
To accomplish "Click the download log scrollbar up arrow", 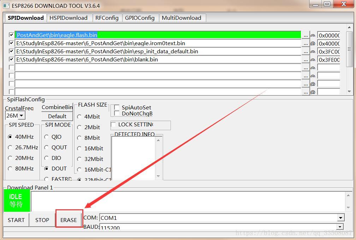I will click(348, 195).
